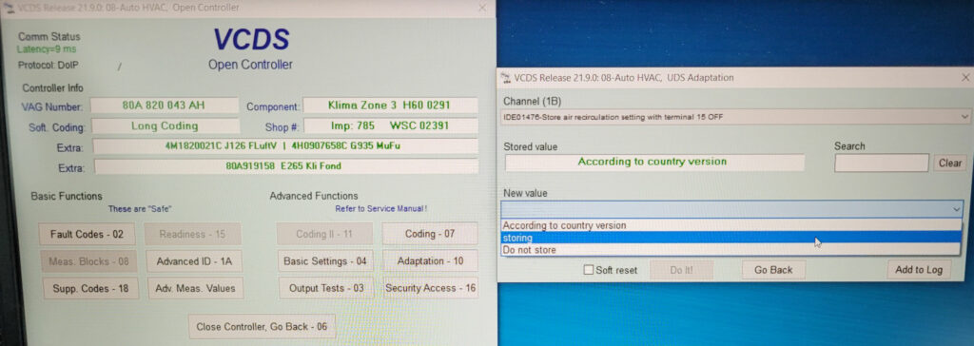Open Coding - 07 function

pyautogui.click(x=430, y=234)
